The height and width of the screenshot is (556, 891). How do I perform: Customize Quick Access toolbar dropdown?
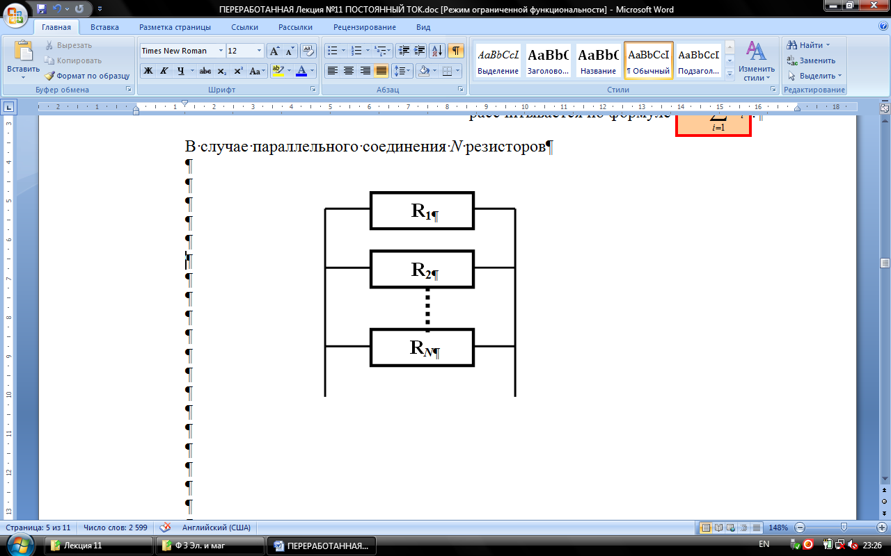[100, 9]
